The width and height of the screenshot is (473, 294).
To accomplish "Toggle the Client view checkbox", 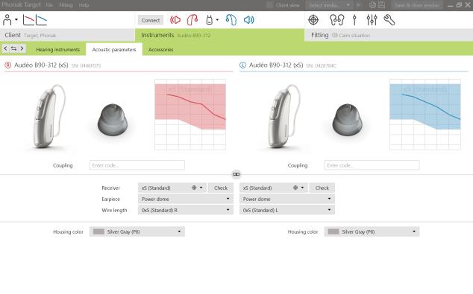I will pyautogui.click(x=269, y=4).
